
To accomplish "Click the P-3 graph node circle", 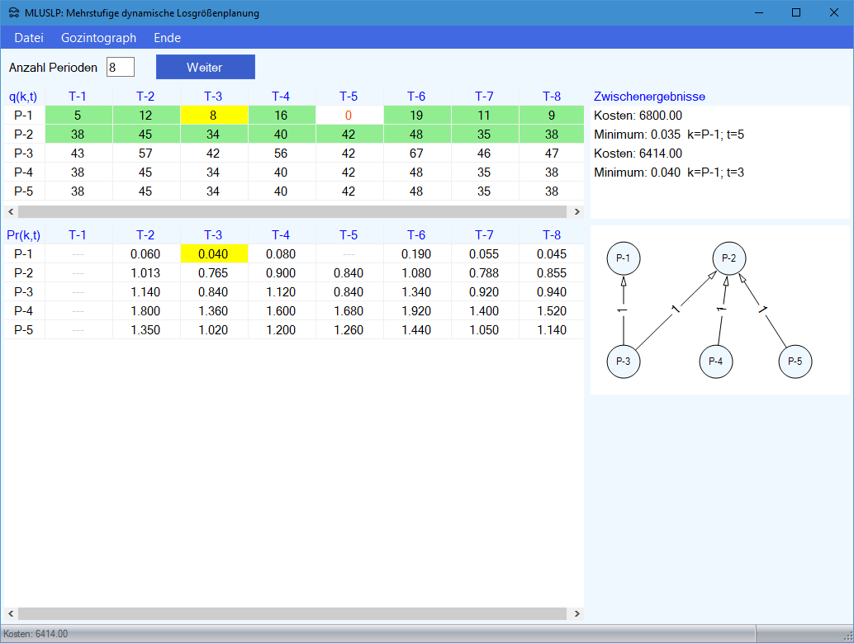I will point(624,361).
